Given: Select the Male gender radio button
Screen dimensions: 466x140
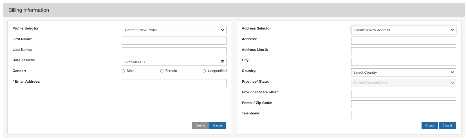Looking at the screenshot, I should (123, 71).
